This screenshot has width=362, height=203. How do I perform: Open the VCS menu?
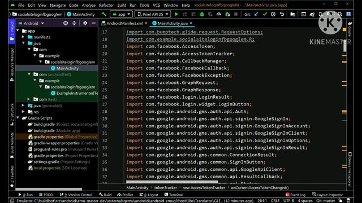(156, 5)
